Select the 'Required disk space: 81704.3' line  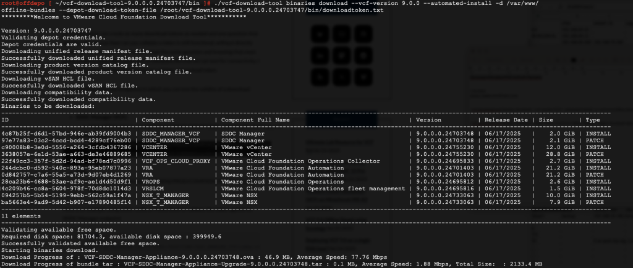point(111,236)
